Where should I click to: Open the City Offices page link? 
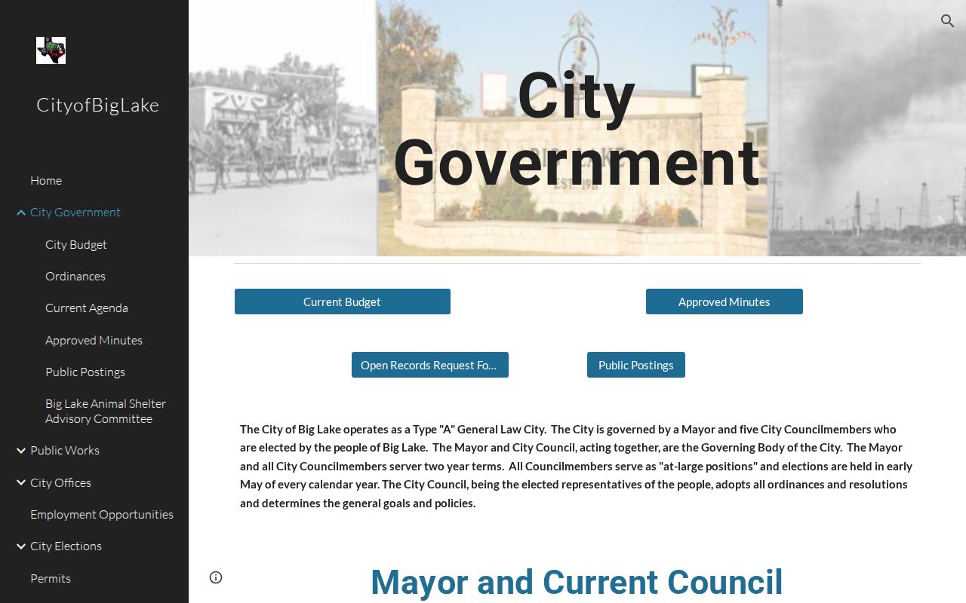click(x=60, y=482)
